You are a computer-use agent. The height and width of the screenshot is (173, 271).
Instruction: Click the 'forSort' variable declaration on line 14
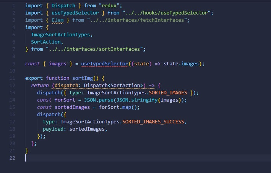tap(65, 100)
